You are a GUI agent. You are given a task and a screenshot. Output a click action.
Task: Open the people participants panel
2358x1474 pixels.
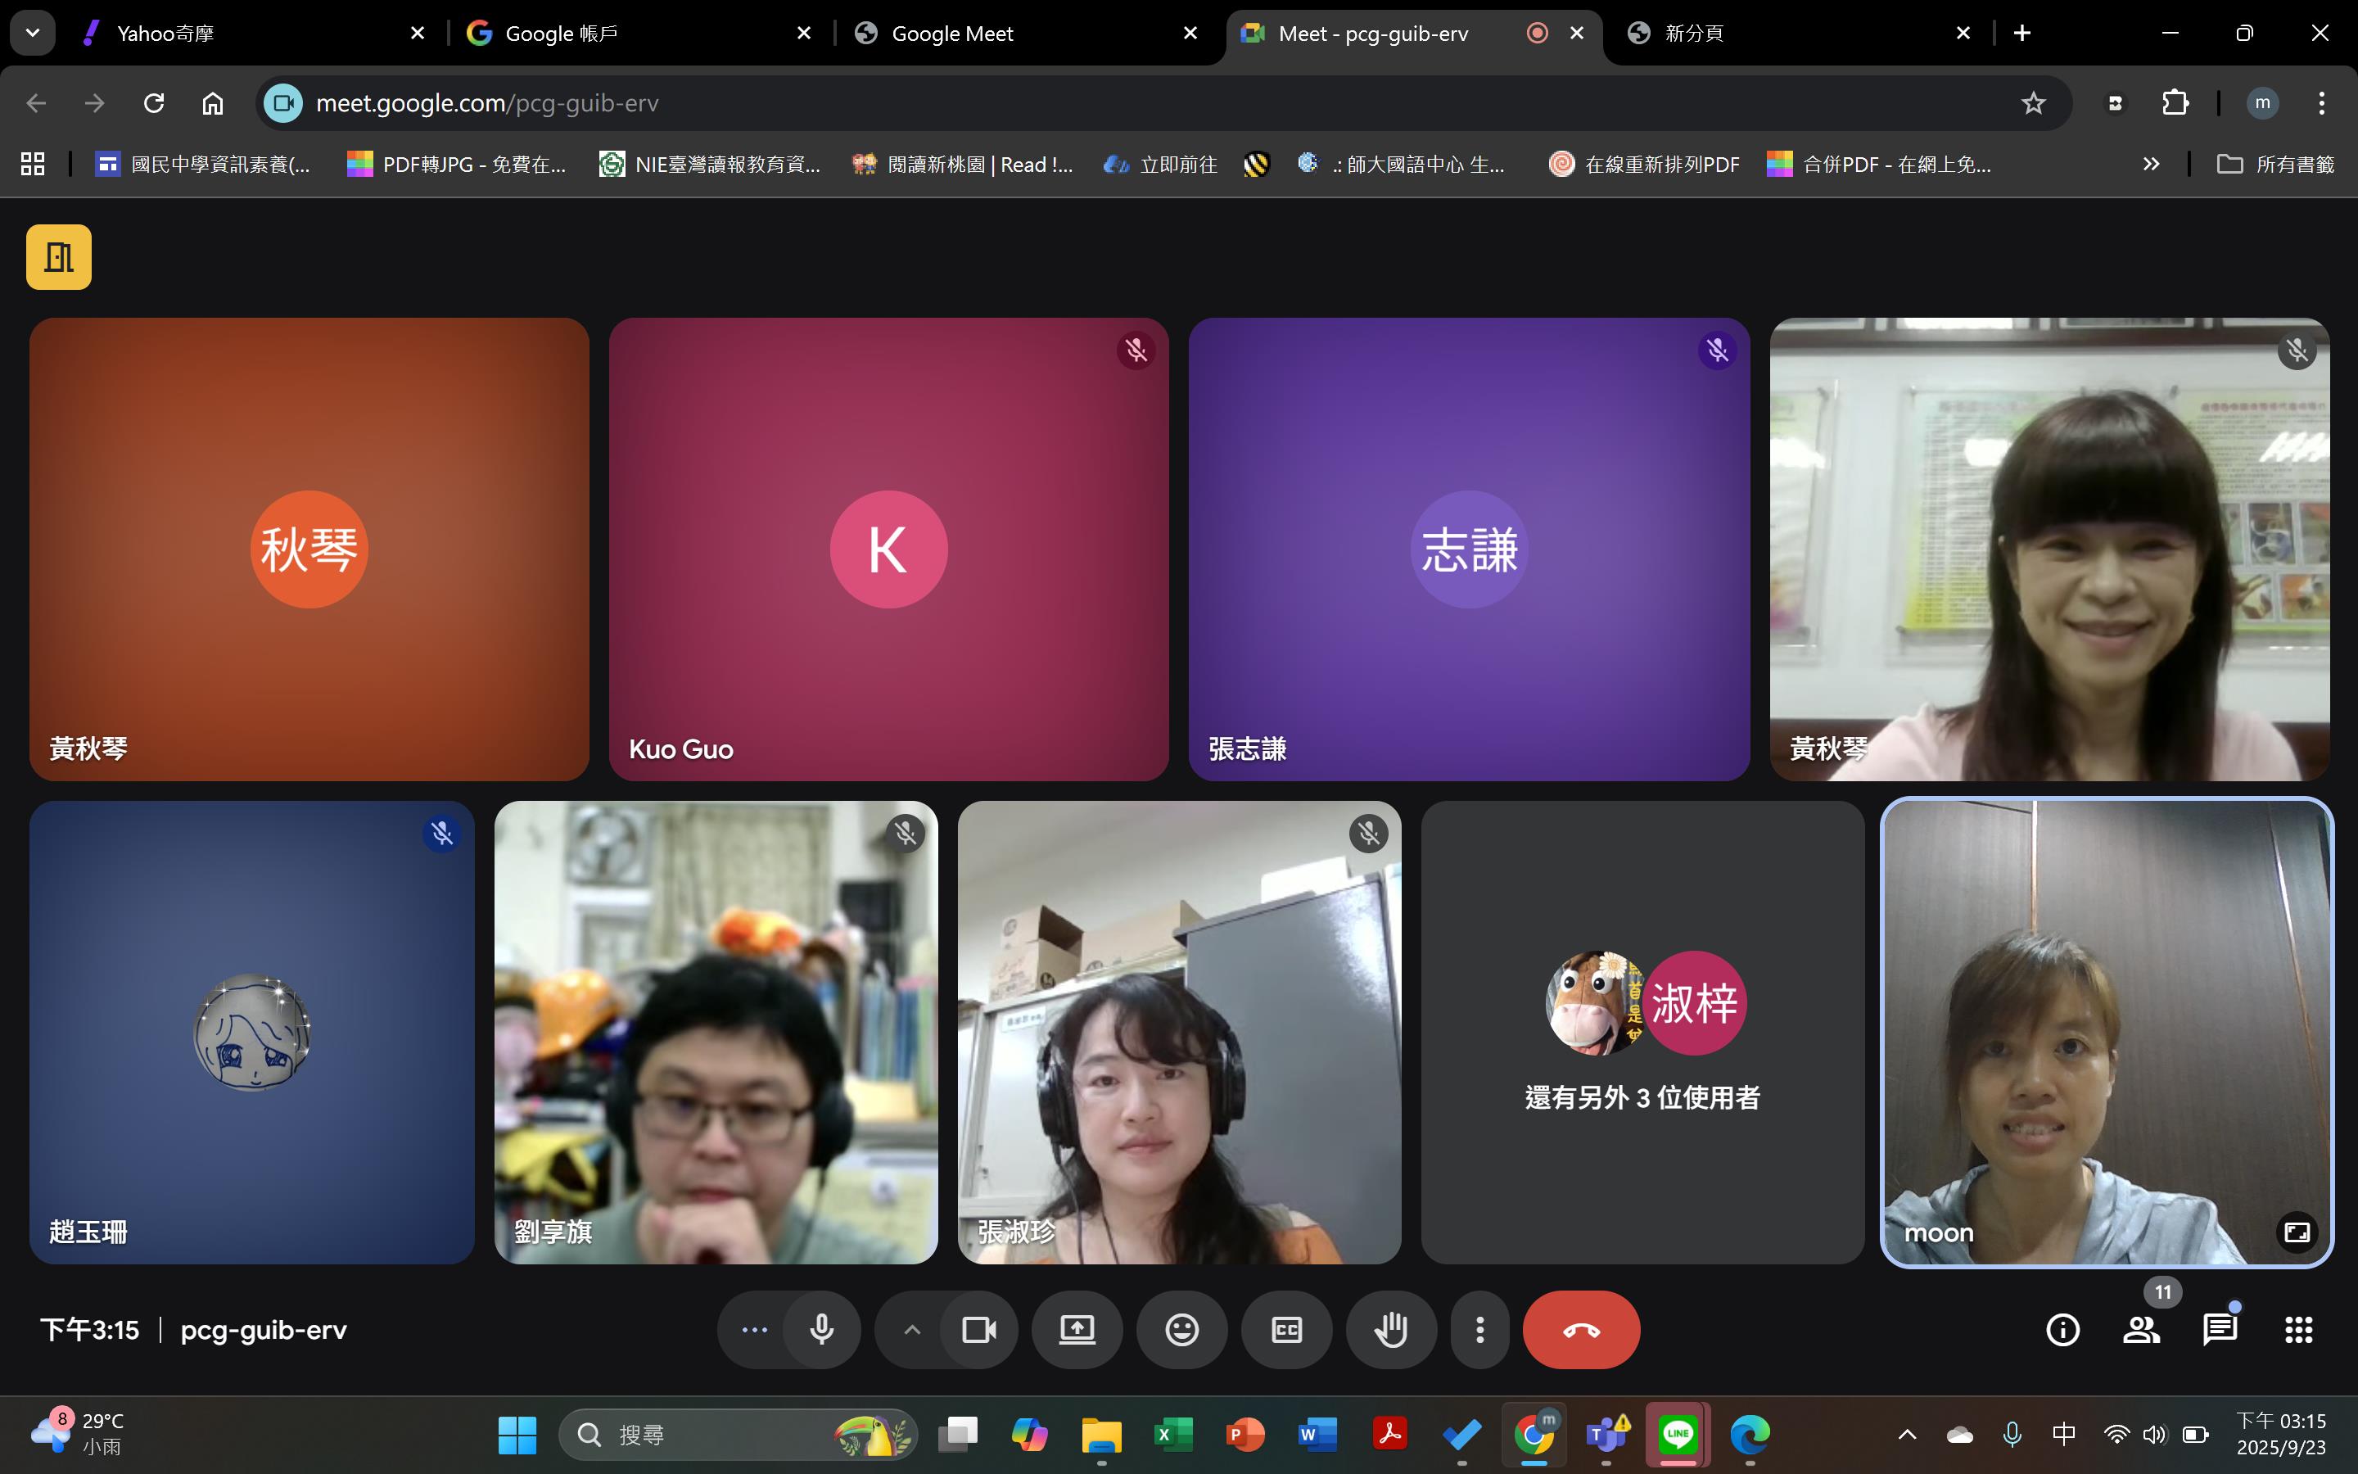[2141, 1330]
